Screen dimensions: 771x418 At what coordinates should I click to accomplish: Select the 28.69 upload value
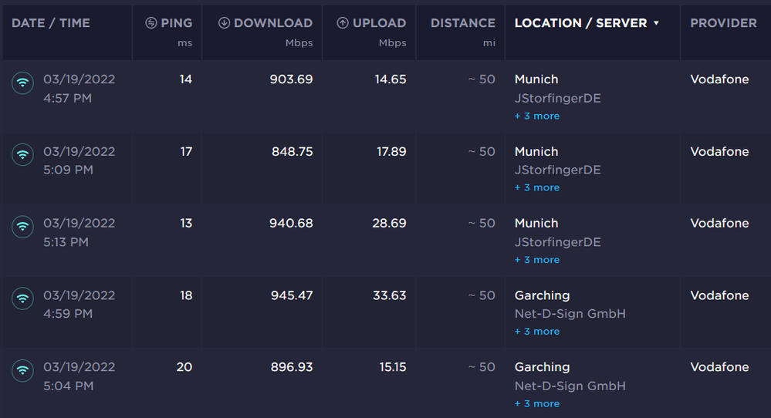(389, 223)
